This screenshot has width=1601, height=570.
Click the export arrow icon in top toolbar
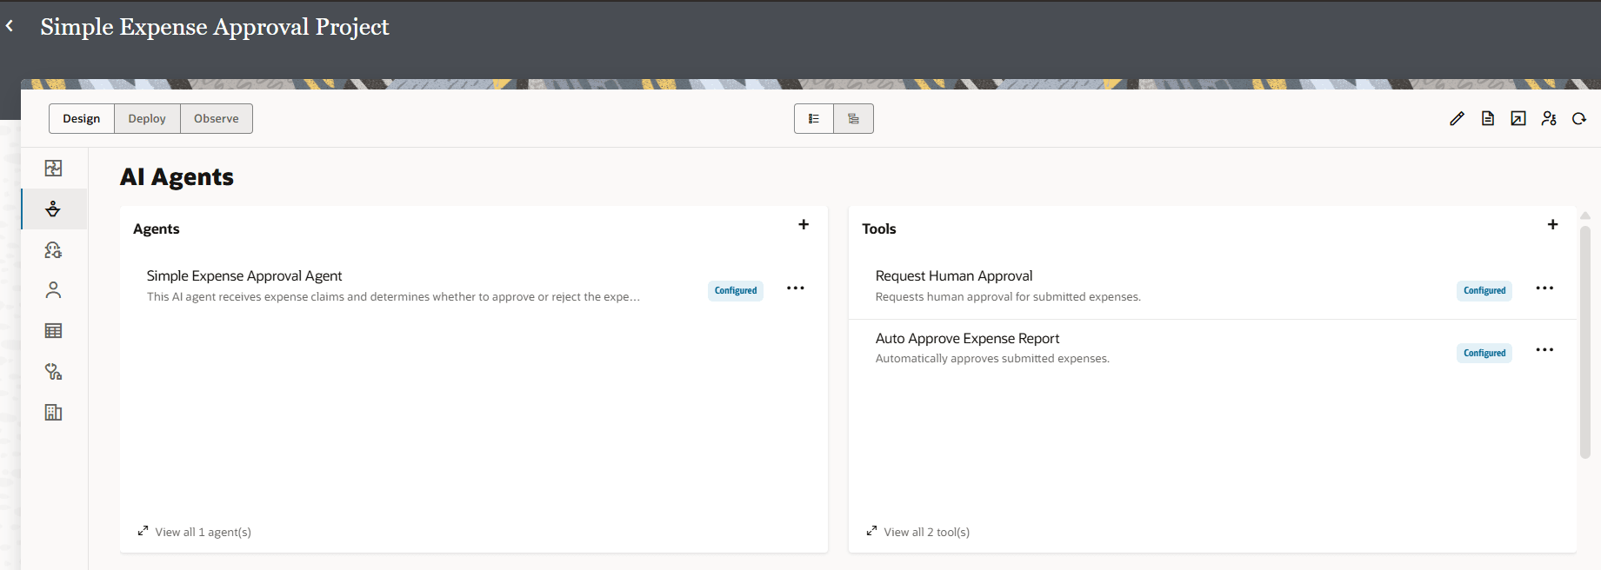(1518, 119)
